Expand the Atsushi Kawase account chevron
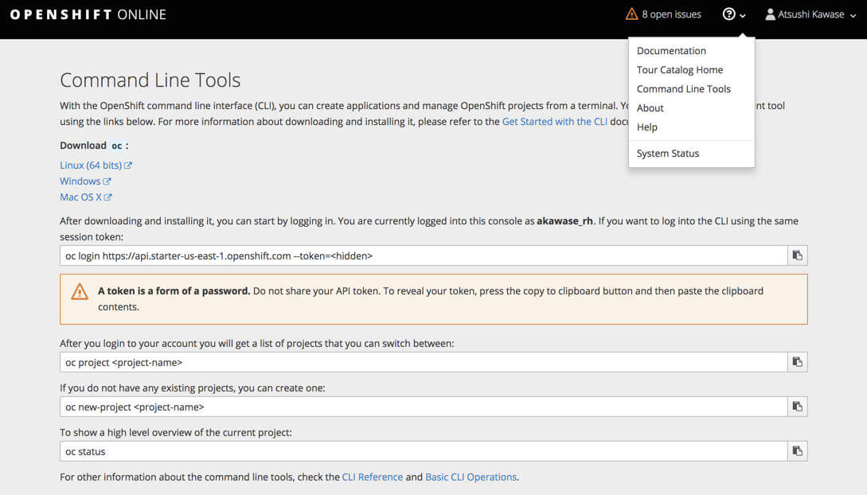This screenshot has width=867, height=495. pyautogui.click(x=853, y=16)
